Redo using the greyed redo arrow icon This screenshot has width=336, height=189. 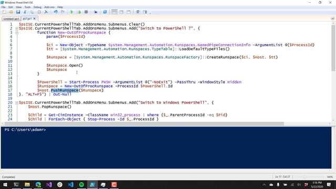(62, 12)
